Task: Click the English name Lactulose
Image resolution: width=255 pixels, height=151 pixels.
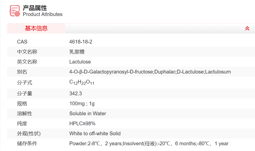Action: pos(80,62)
